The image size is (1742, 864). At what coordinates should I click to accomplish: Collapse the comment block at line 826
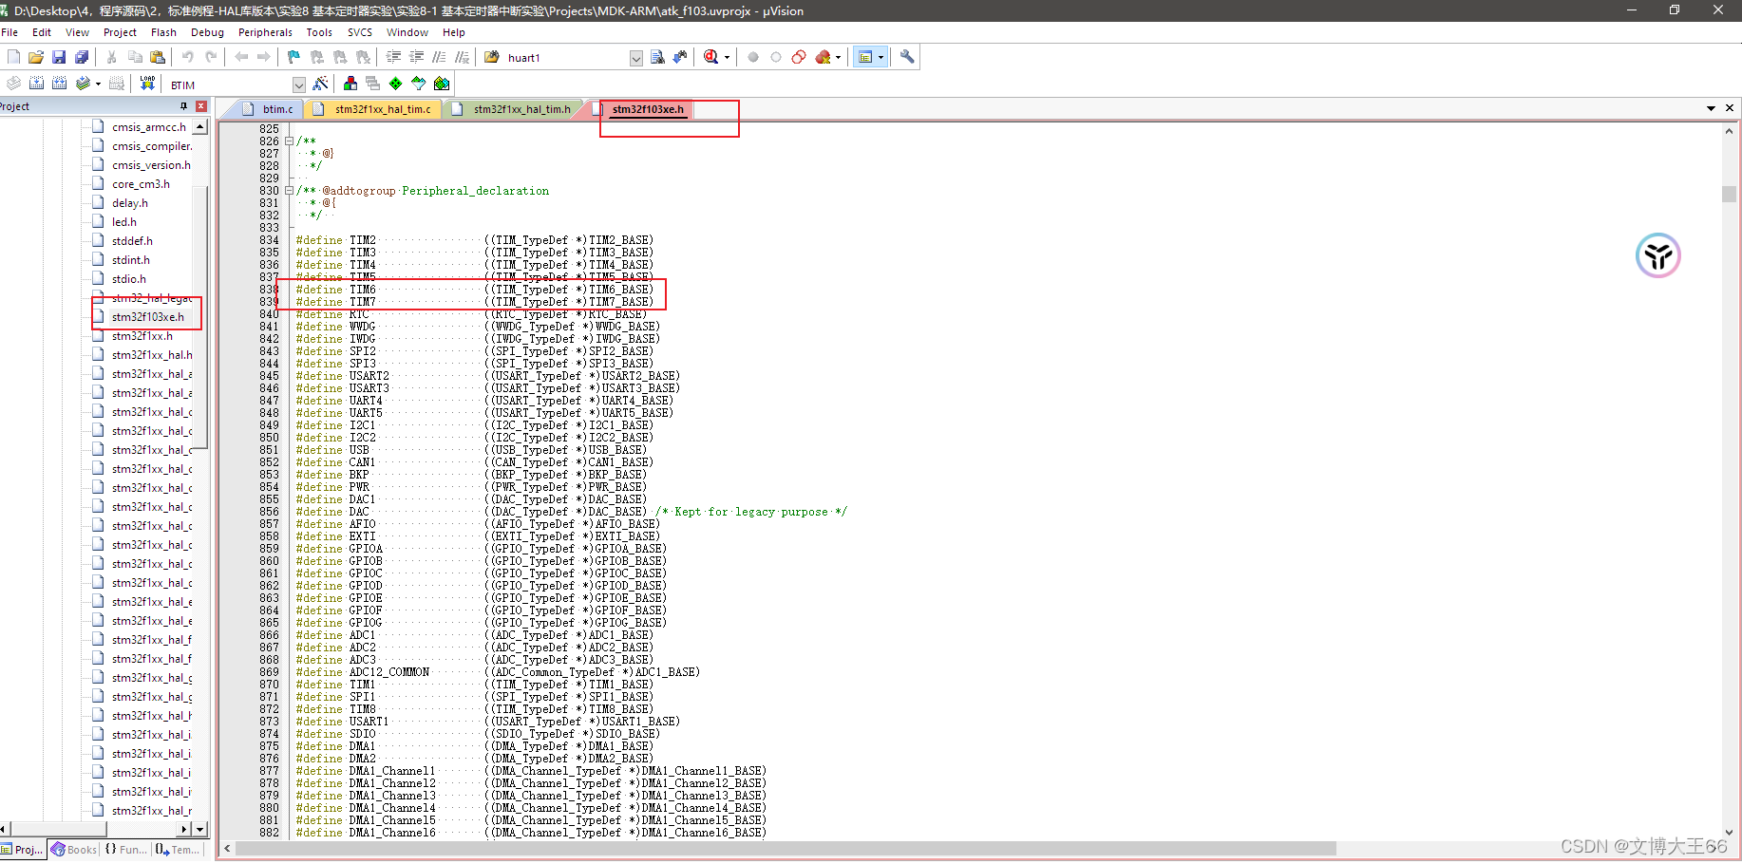[x=289, y=141]
